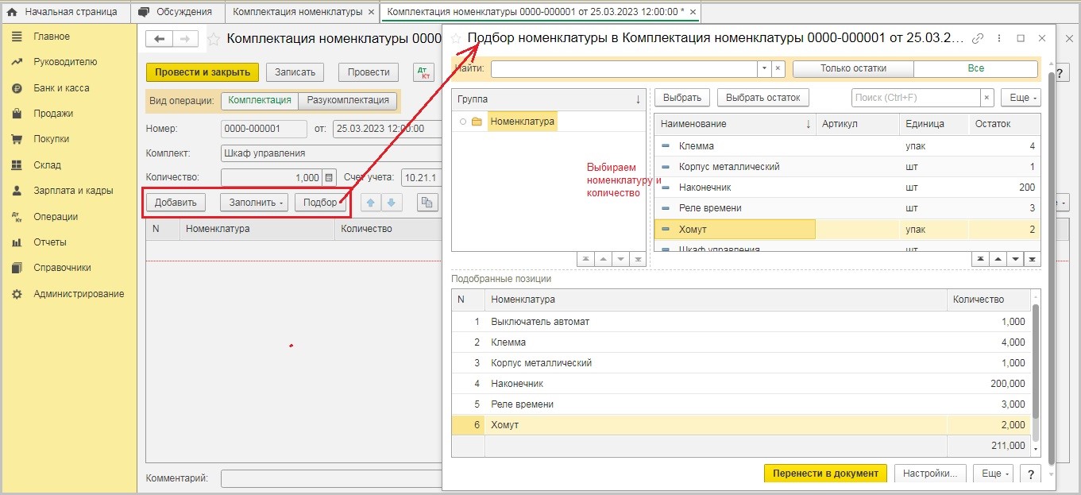The width and height of the screenshot is (1081, 495).
Task: Select the Номенклатура group folder
Action: [522, 122]
